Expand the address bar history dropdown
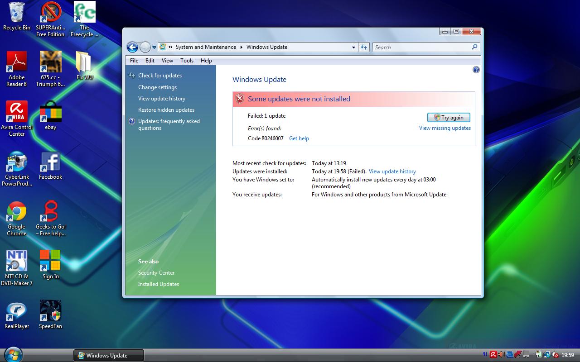 pyautogui.click(x=353, y=47)
